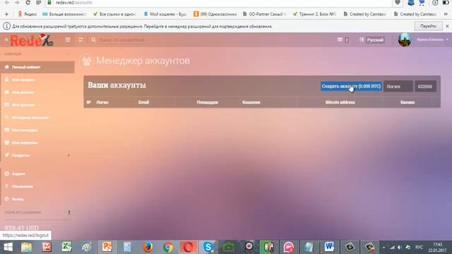
Task: Toggle the hamburger sidebar menu icon
Action: 68,40
